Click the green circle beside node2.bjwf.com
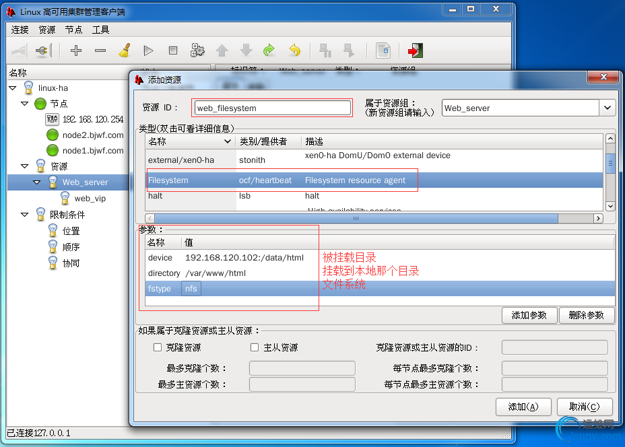625x447 pixels. tap(53, 135)
